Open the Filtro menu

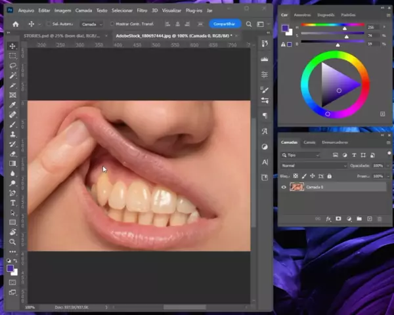(x=142, y=10)
